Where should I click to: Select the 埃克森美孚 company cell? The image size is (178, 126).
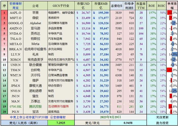click(35, 60)
